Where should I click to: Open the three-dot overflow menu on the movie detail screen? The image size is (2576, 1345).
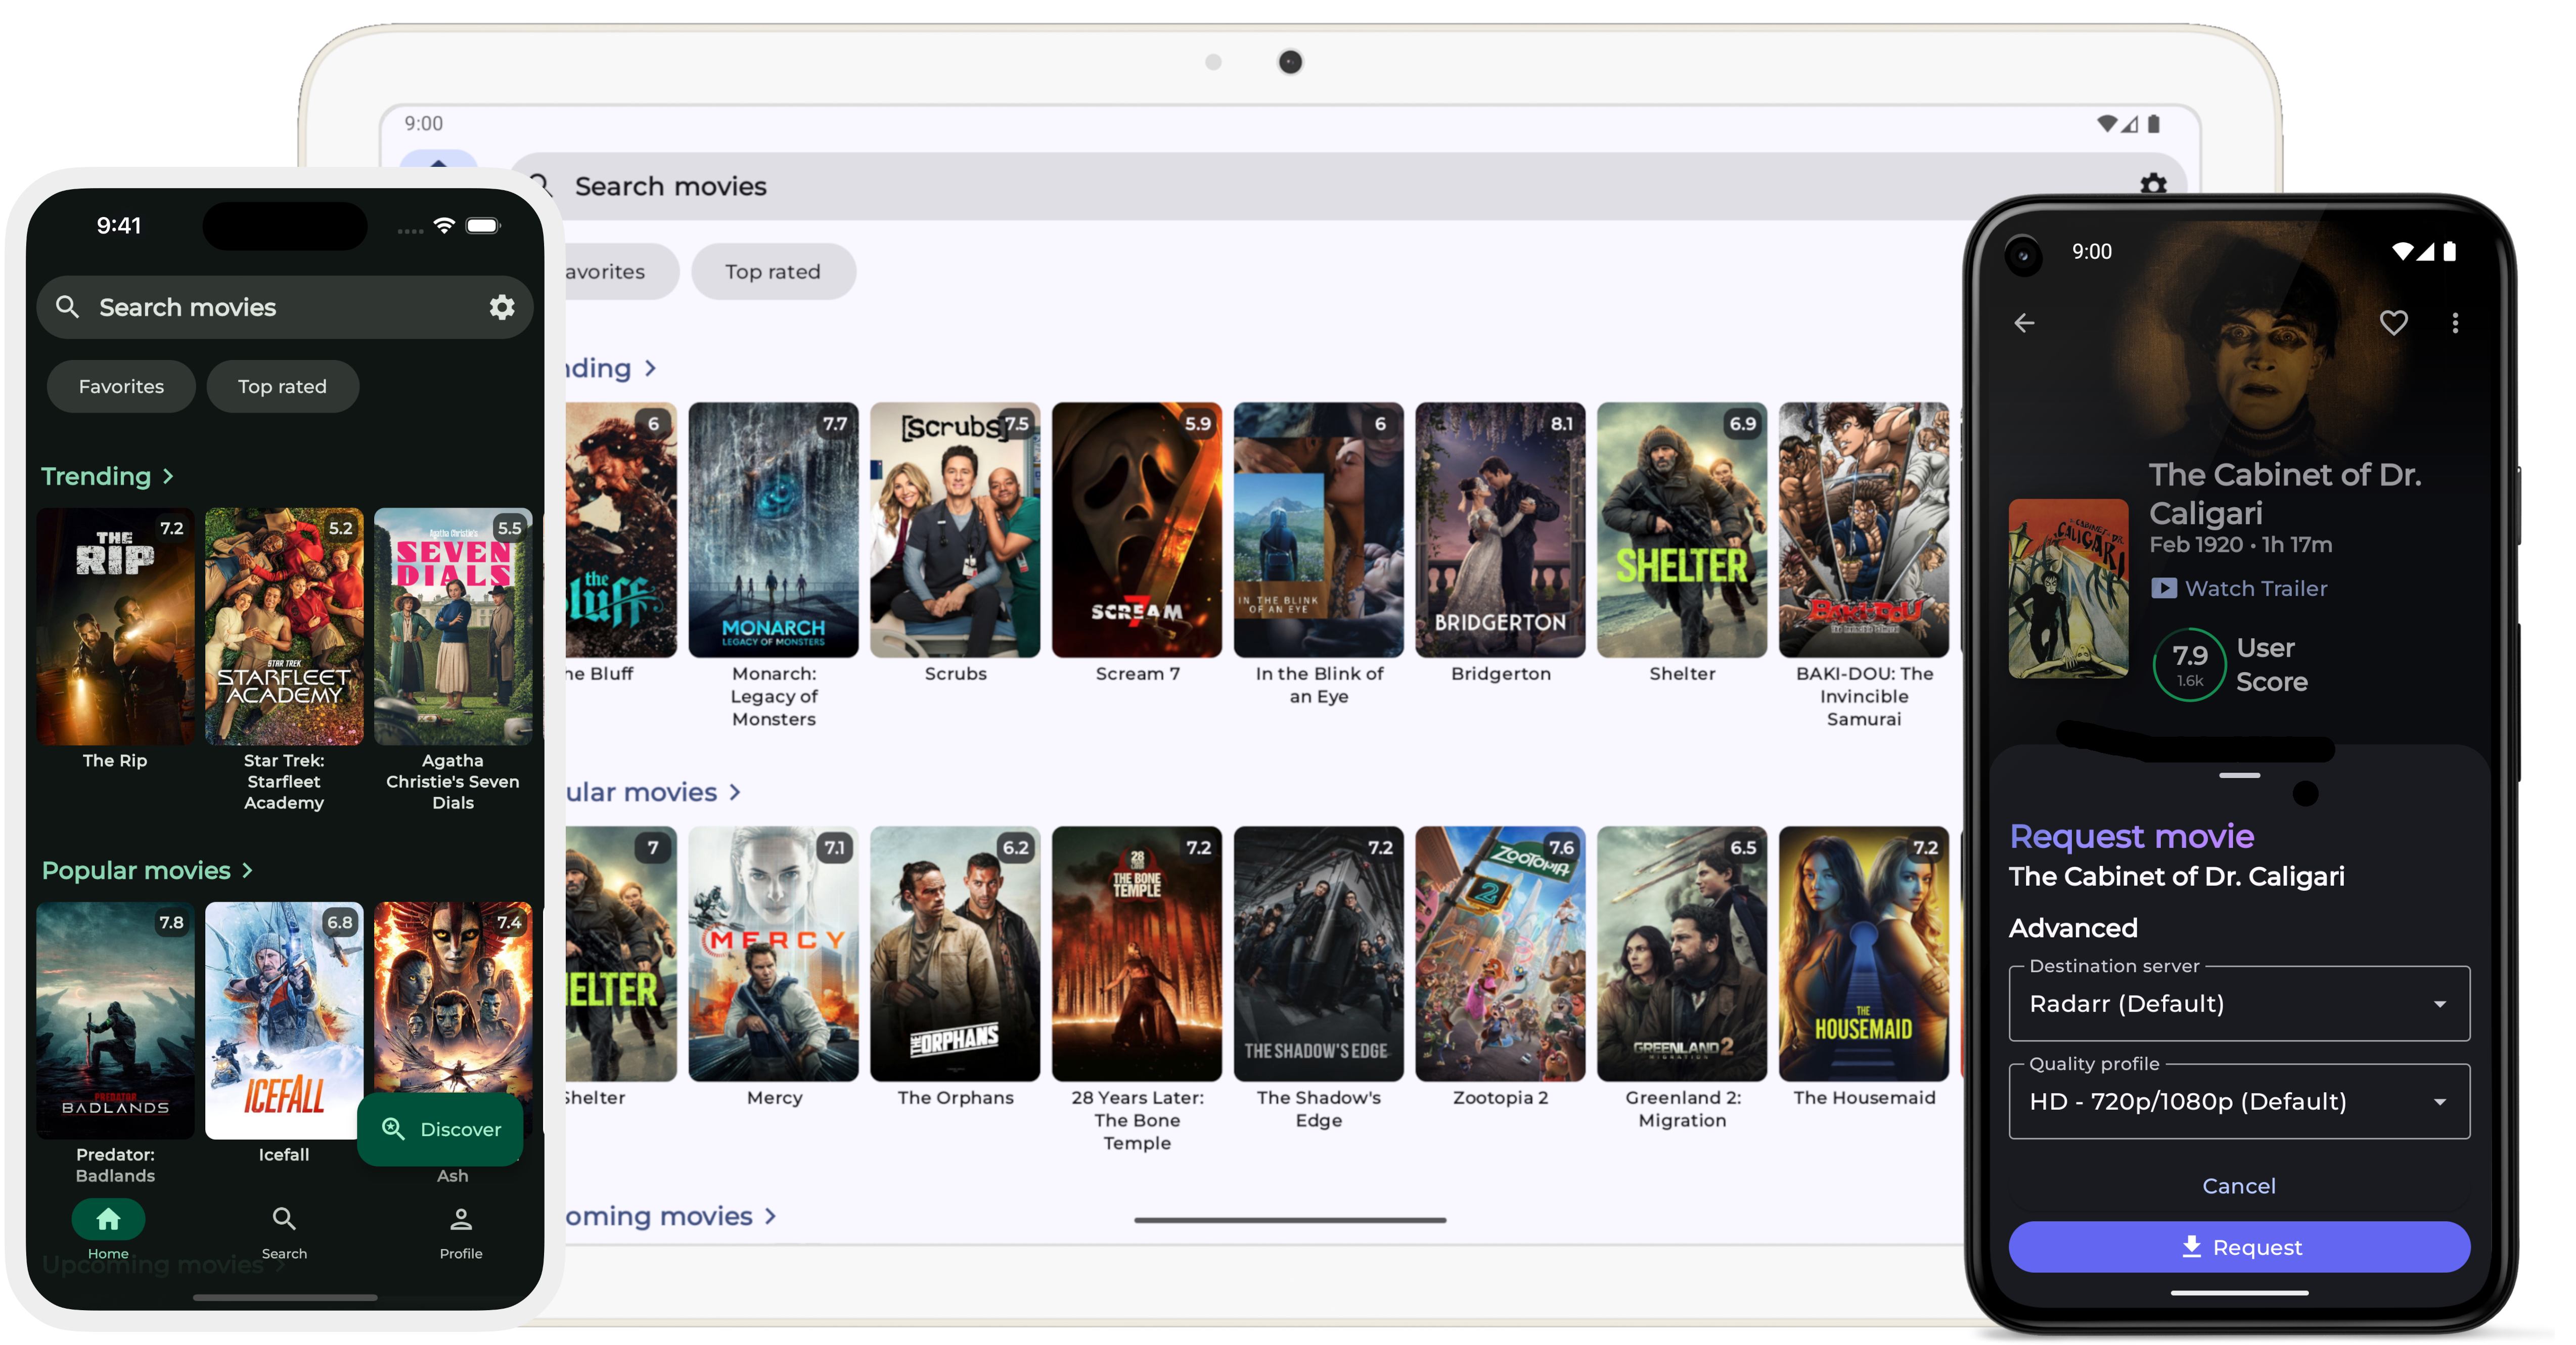2456,323
